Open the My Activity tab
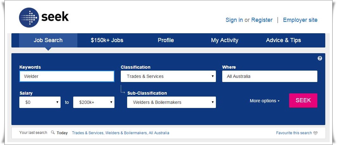The image size is (337, 145). click(x=224, y=40)
